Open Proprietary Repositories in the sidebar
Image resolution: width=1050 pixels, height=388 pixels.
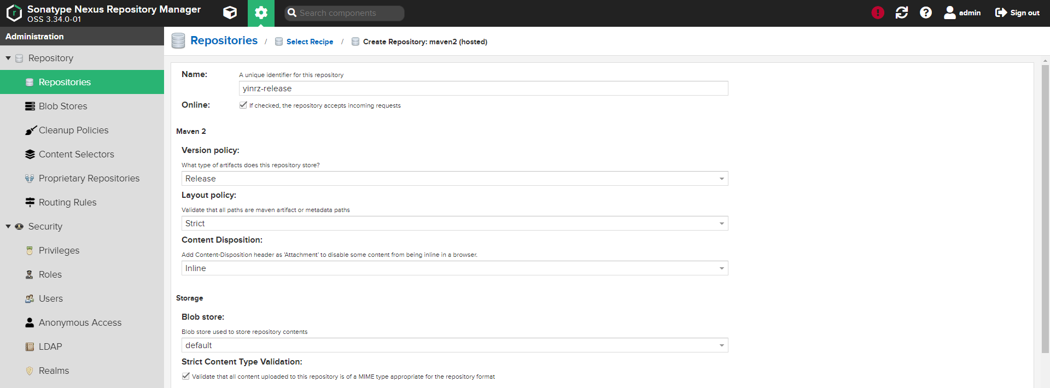pyautogui.click(x=82, y=178)
